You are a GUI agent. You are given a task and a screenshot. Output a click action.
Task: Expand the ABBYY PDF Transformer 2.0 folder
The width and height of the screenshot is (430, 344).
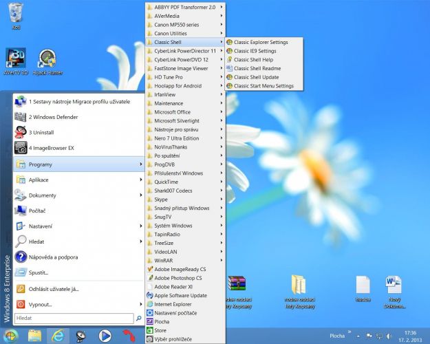pyautogui.click(x=185, y=8)
